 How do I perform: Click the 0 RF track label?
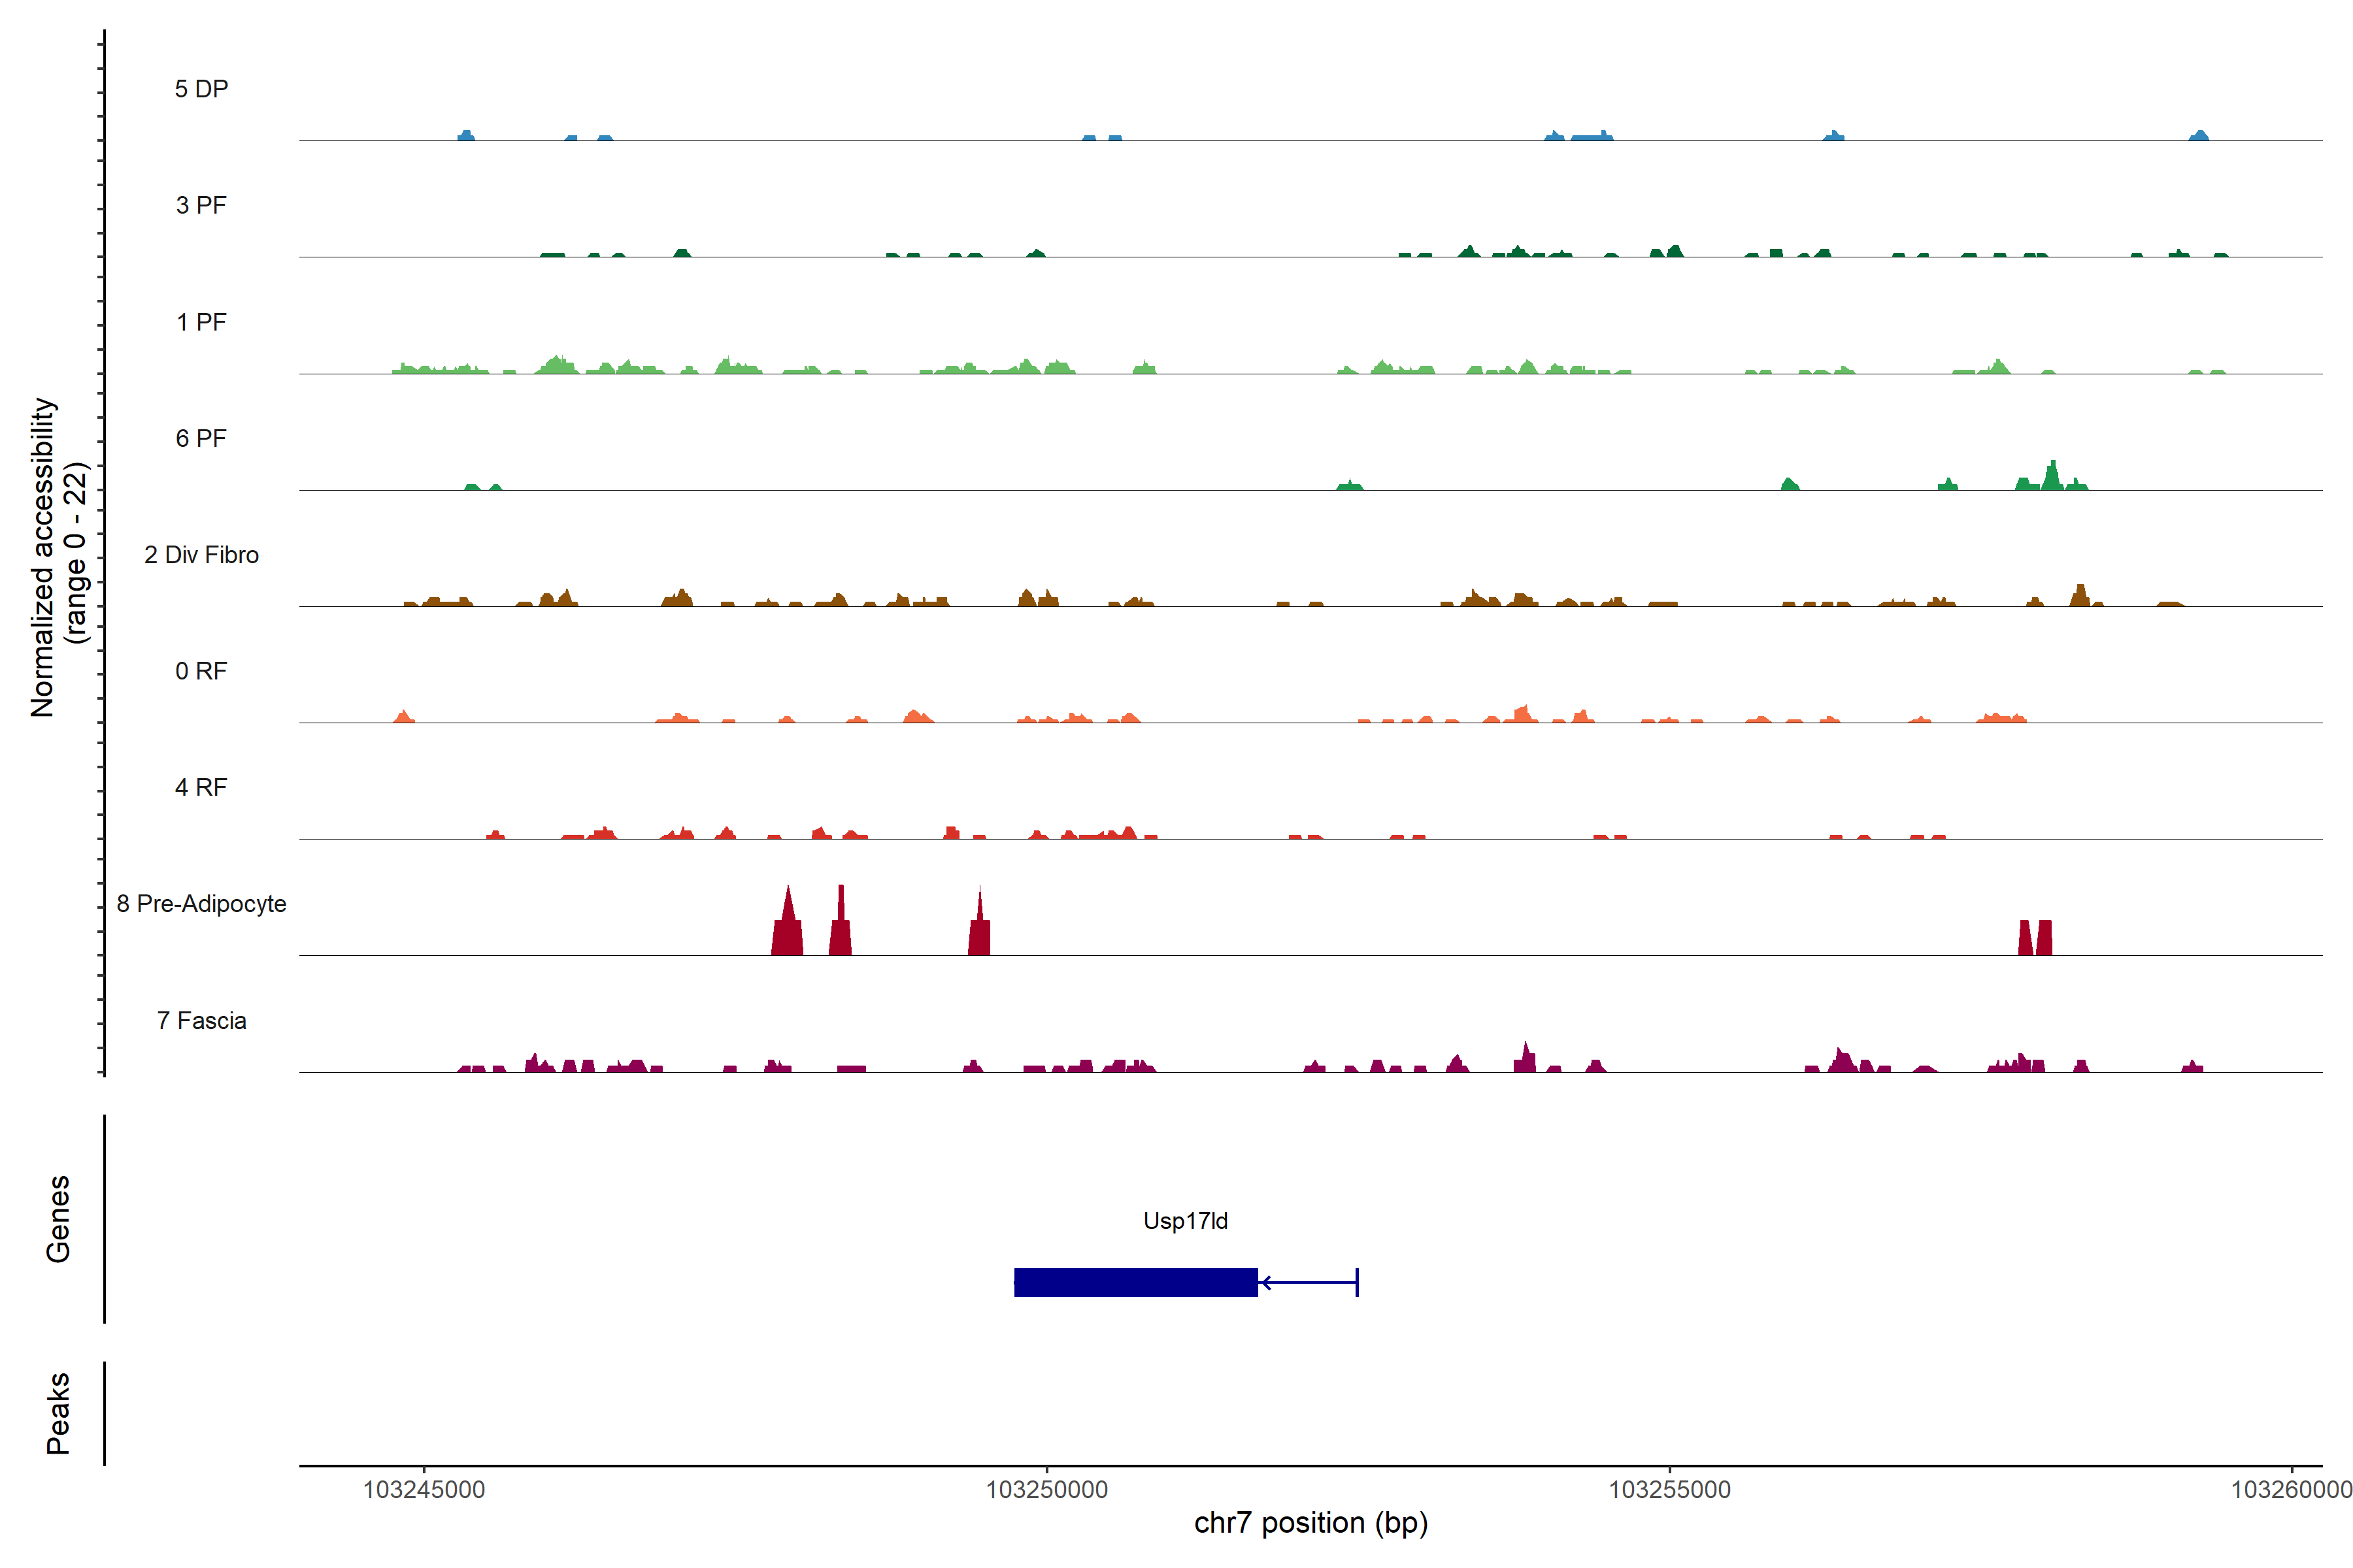tap(201, 671)
